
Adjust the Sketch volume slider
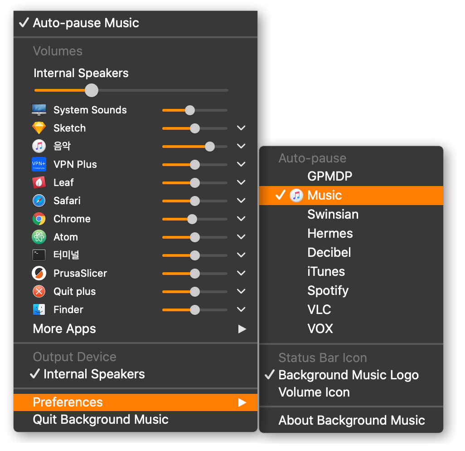point(195,128)
